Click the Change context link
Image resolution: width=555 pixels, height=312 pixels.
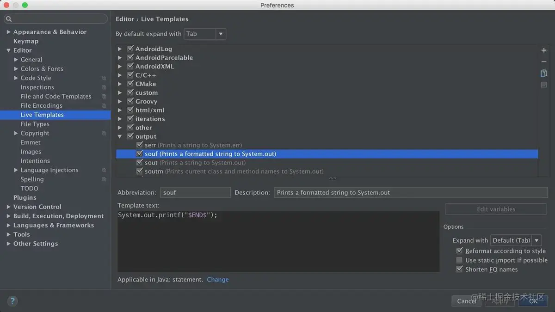point(217,280)
